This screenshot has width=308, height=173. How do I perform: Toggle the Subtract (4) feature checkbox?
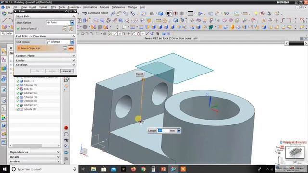(x=18, y=93)
